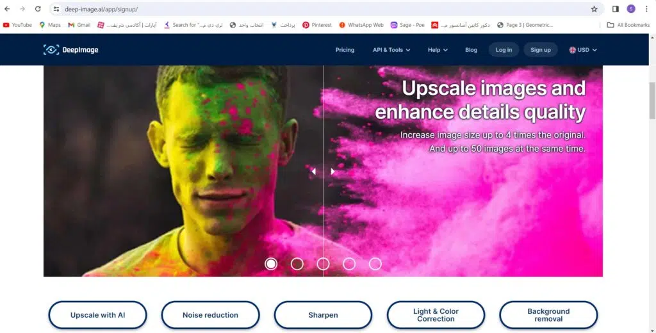Open the Page 3 | Geometric bookmark
The image size is (656, 333).
click(x=525, y=25)
